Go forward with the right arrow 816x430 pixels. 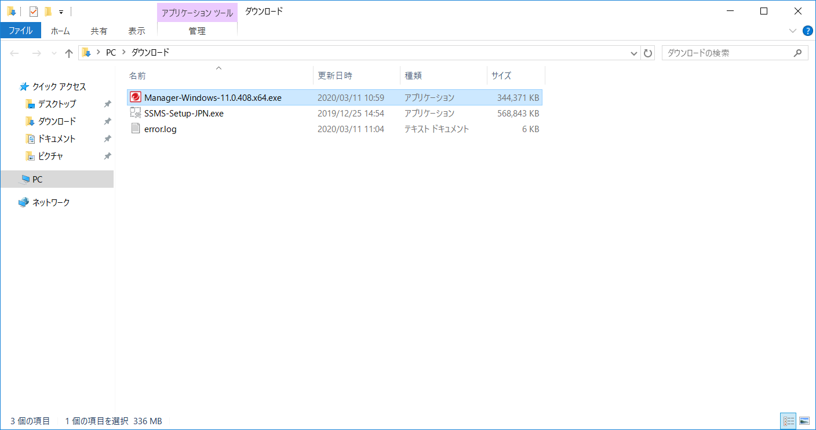pos(36,53)
